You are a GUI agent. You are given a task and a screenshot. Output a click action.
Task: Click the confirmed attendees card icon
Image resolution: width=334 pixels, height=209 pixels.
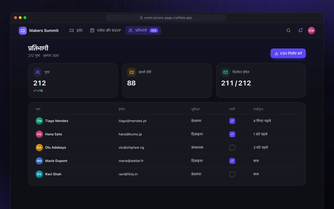click(x=38, y=72)
